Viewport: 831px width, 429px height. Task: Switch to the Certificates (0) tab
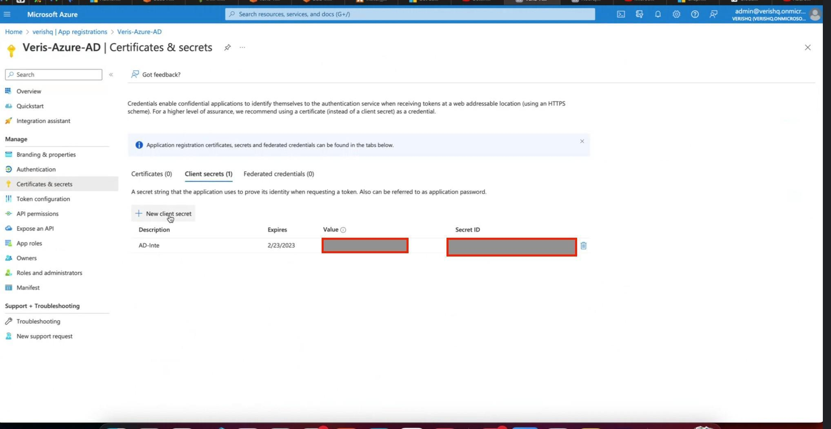(151, 174)
